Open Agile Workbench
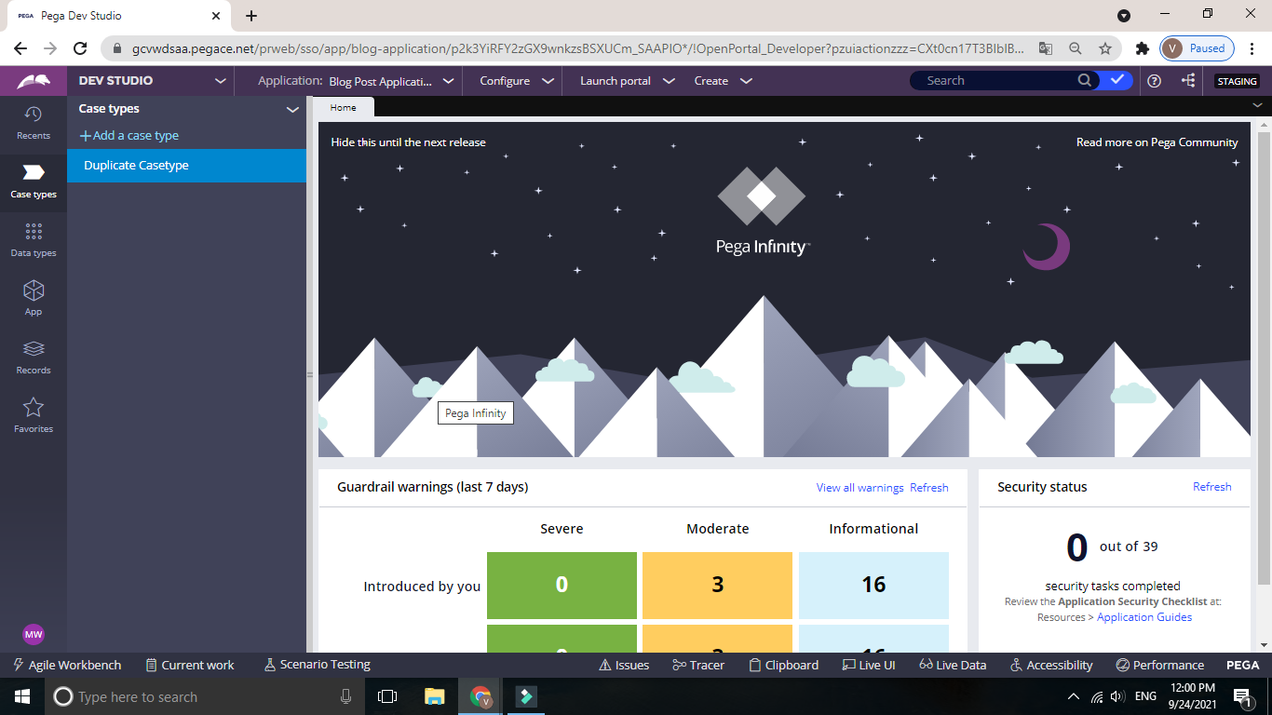 (x=67, y=665)
